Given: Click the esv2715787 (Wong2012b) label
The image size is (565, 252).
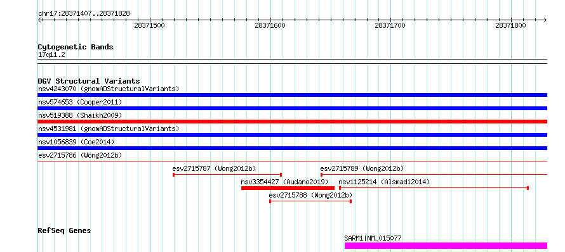Looking at the screenshot, I should tap(214, 168).
